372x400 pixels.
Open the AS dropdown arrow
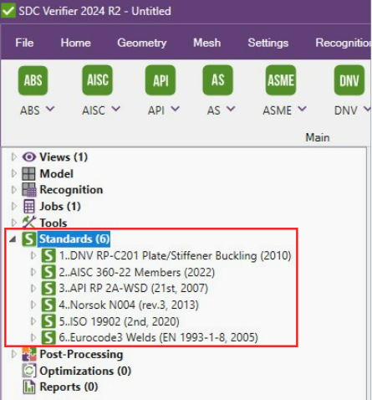(231, 109)
